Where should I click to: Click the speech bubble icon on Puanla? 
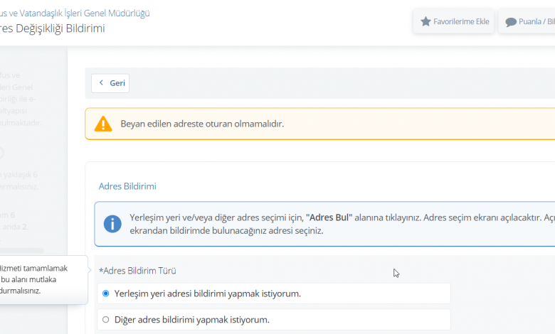pyautogui.click(x=510, y=21)
